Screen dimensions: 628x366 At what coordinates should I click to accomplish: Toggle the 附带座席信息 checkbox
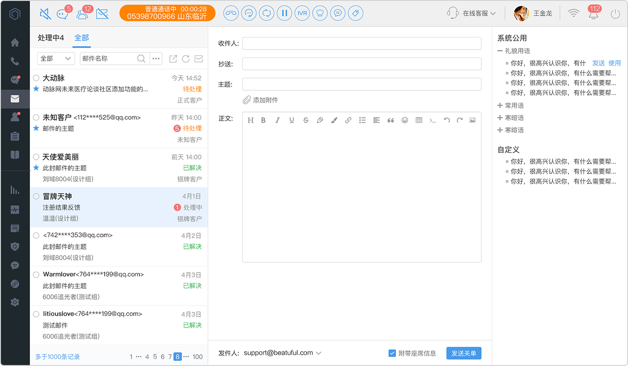click(392, 353)
